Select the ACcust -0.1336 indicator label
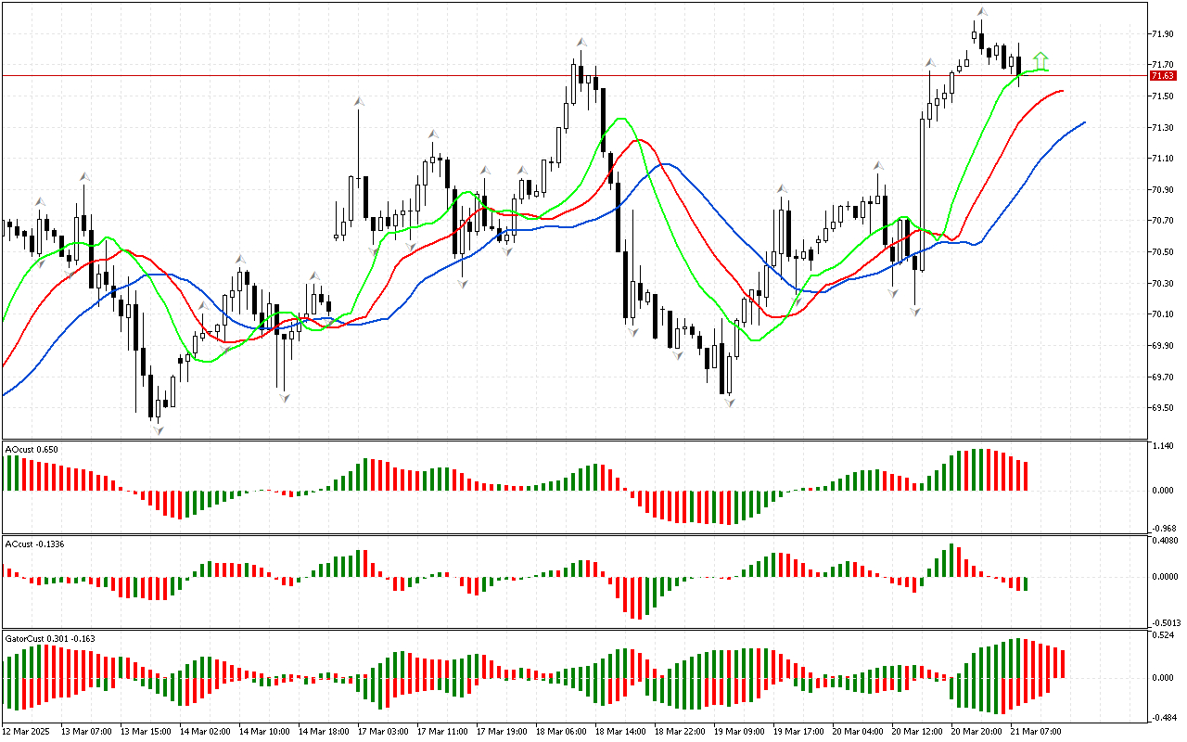The height and width of the screenshot is (742, 1187). tap(36, 544)
